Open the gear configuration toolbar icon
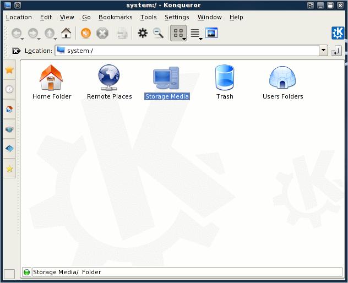 pyautogui.click(x=143, y=33)
